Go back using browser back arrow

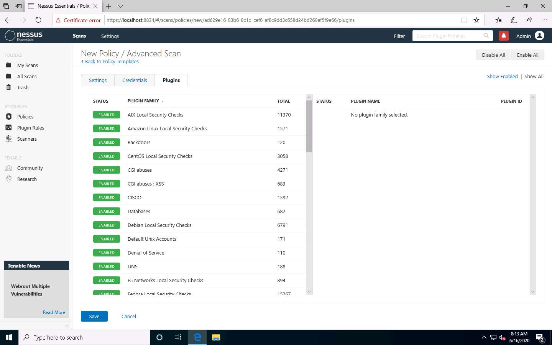8,20
